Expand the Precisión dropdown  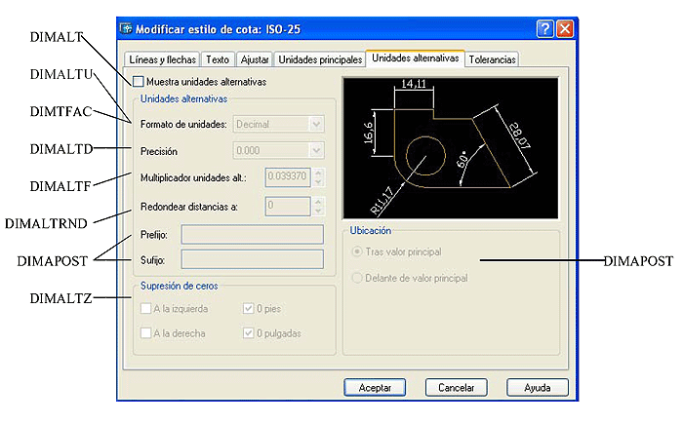[279, 151]
